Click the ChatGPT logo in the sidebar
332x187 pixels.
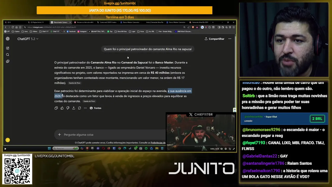tap(8, 39)
